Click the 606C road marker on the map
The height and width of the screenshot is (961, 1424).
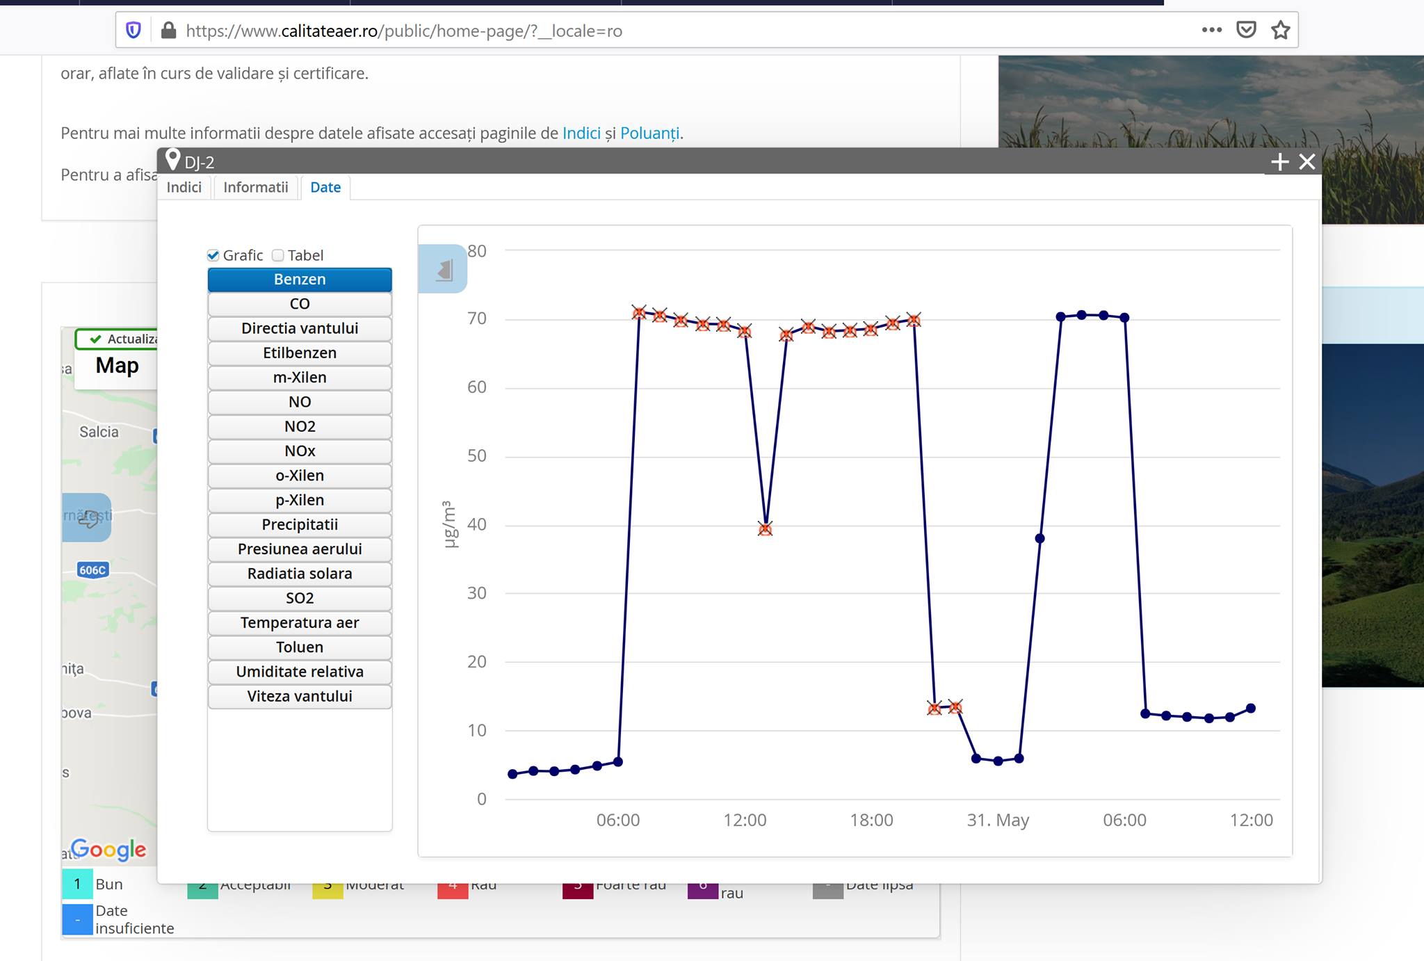coord(92,570)
